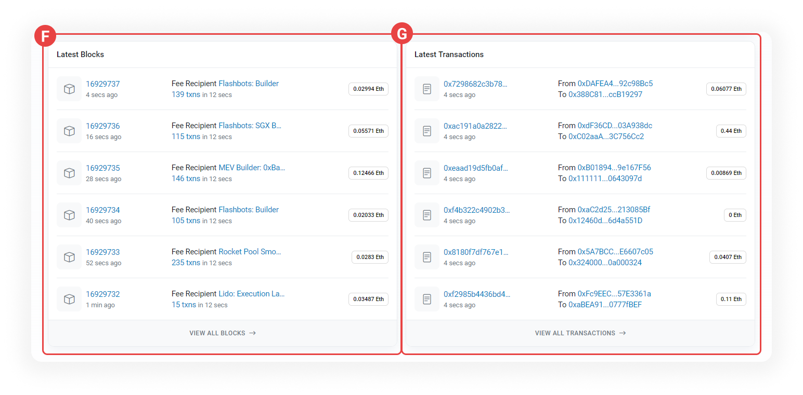Image resolution: width=803 pixels, height=395 pixels.
Task: Open View All Transactions
Action: pos(580,333)
